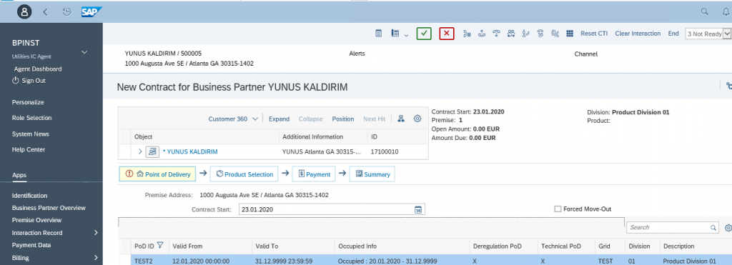Image resolution: width=732 pixels, height=265 pixels.
Task: Select the Product Selection step
Action: (244, 174)
